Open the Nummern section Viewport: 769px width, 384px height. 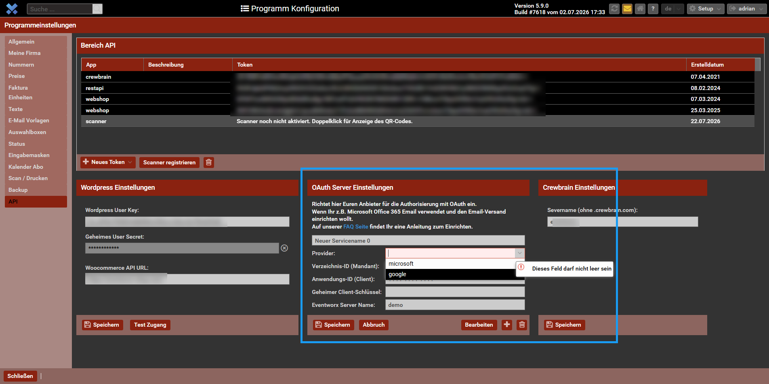click(36, 65)
